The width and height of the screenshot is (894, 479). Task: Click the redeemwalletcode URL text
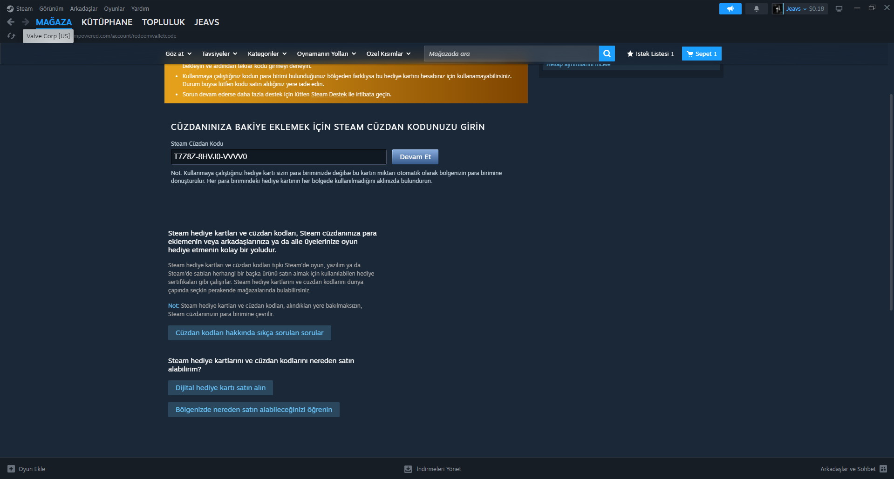(x=126, y=36)
